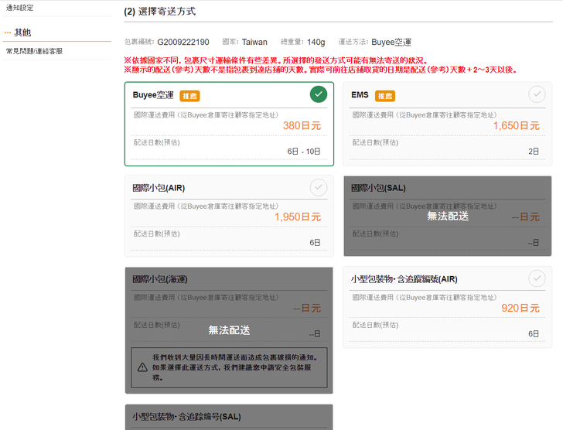Screen dimensions: 563x430
Task: Click the orange dots beside 其他
Action: tap(8, 32)
